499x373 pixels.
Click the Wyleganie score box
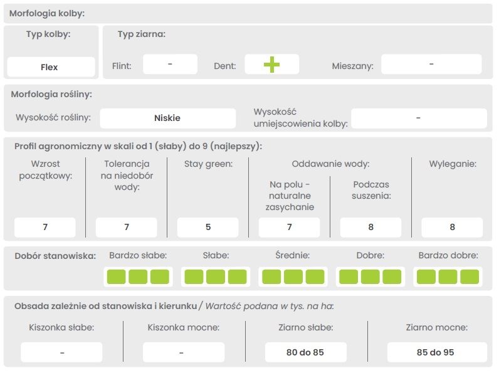click(452, 227)
